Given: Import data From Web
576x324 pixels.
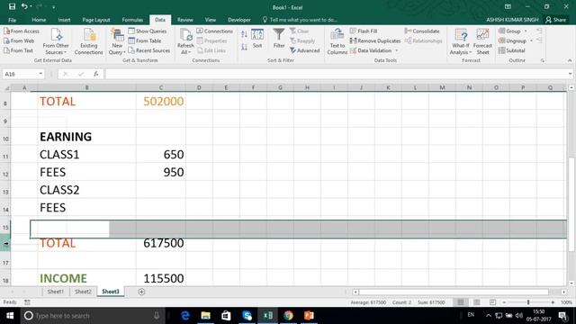Looking at the screenshot, I should [19, 40].
